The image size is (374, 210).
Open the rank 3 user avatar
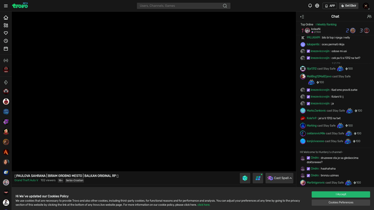366,30
